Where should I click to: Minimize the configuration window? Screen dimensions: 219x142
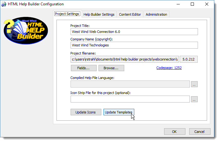pos(178,4)
